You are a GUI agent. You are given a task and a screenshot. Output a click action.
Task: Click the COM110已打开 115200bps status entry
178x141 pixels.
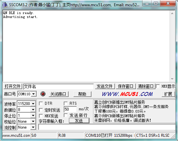pyautogui.click(x=110, y=135)
